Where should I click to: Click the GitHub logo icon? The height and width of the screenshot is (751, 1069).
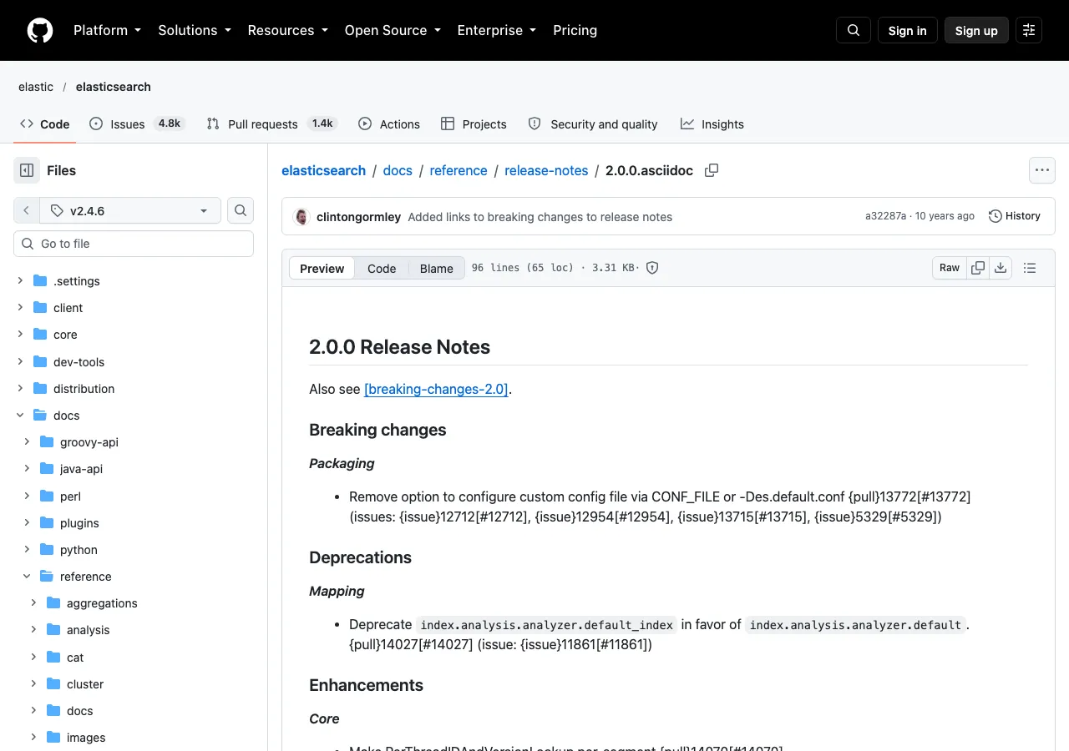[x=40, y=30]
